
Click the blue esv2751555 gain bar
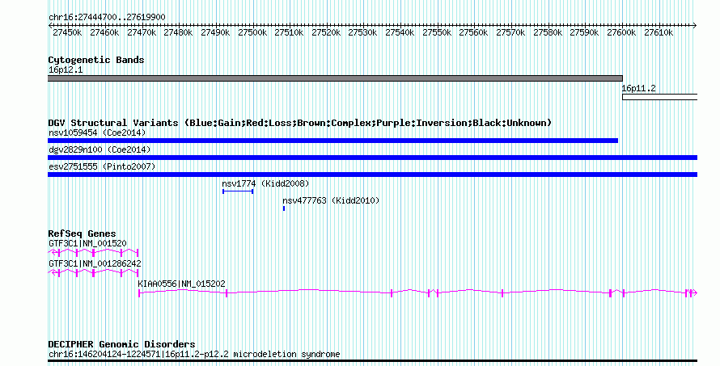[372, 175]
